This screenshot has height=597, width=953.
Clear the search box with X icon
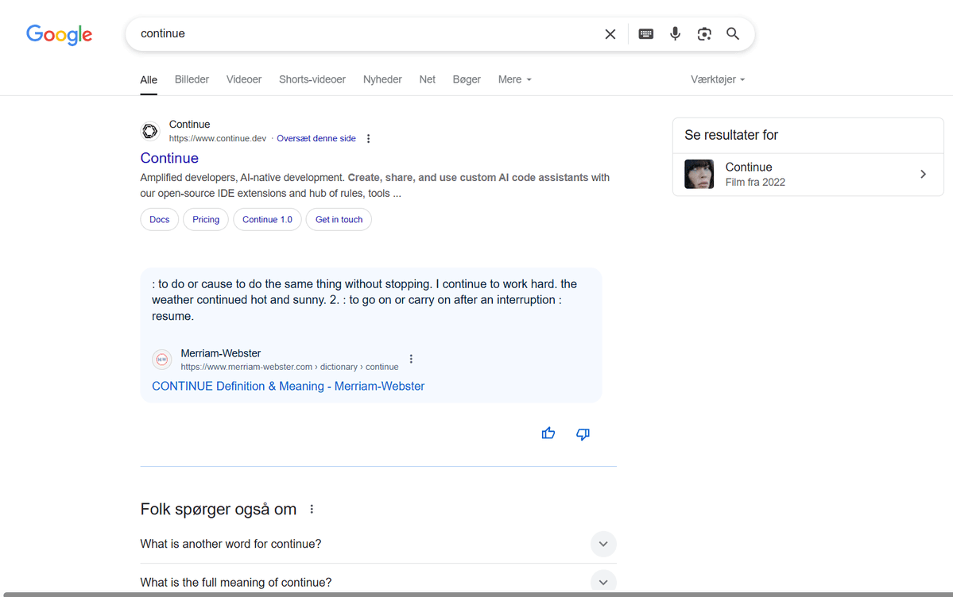click(610, 34)
